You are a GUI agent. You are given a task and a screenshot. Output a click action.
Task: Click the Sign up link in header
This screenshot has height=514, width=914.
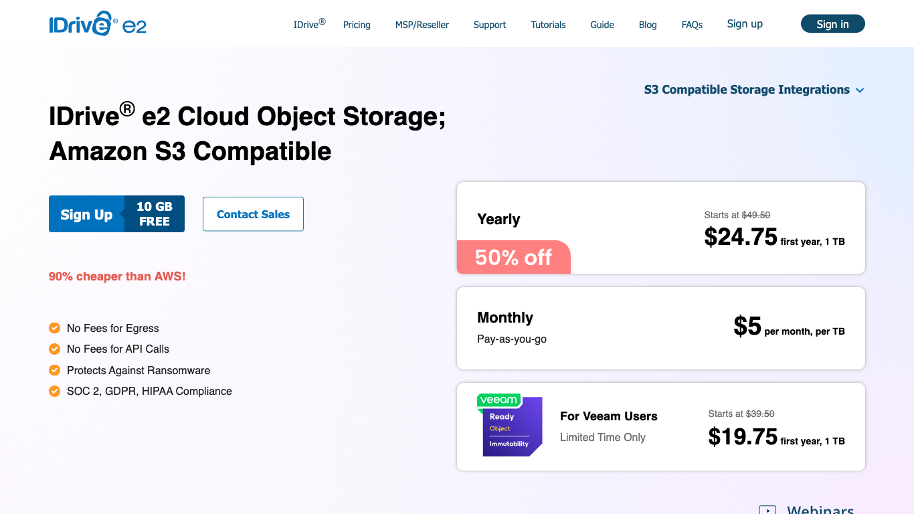(x=745, y=24)
